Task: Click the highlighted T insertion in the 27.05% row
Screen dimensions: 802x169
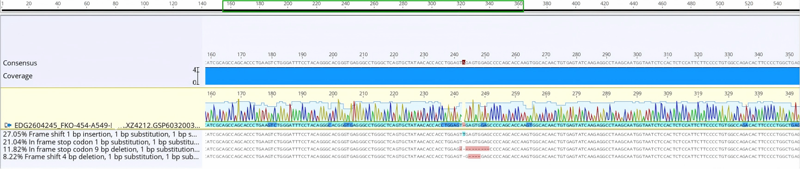Action: [464, 134]
